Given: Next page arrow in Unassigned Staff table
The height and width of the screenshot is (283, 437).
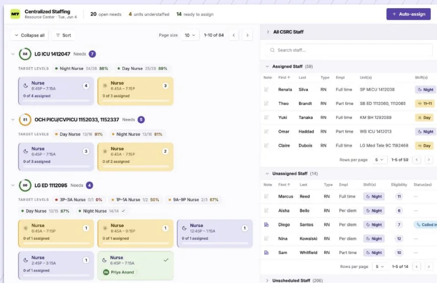Looking at the screenshot, I should pos(428,266).
